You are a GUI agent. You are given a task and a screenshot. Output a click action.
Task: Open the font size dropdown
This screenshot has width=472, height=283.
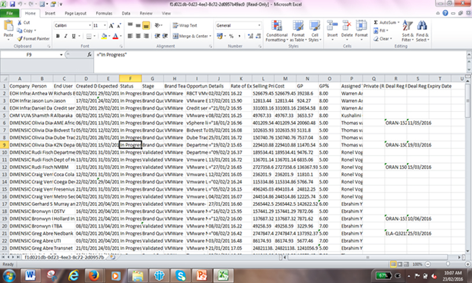tap(105, 25)
